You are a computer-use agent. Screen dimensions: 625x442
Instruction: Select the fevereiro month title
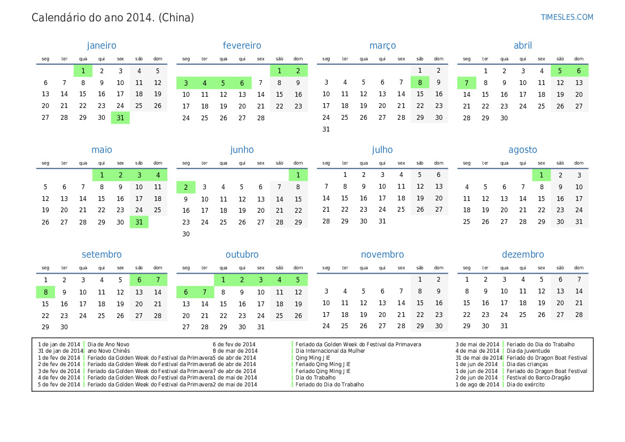[x=242, y=45]
